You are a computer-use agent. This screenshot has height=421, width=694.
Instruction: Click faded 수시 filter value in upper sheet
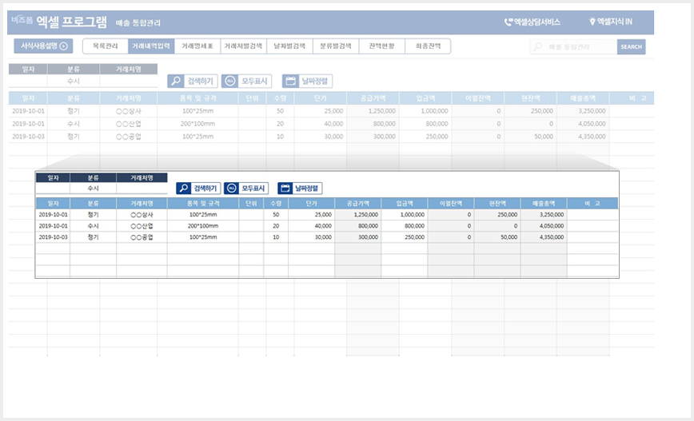(x=74, y=81)
